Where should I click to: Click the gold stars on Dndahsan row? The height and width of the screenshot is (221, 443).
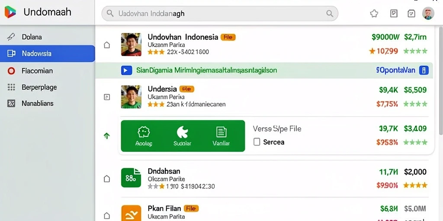click(415, 185)
